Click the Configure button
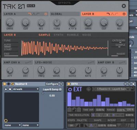137x130 pixels. [x=52, y=84]
